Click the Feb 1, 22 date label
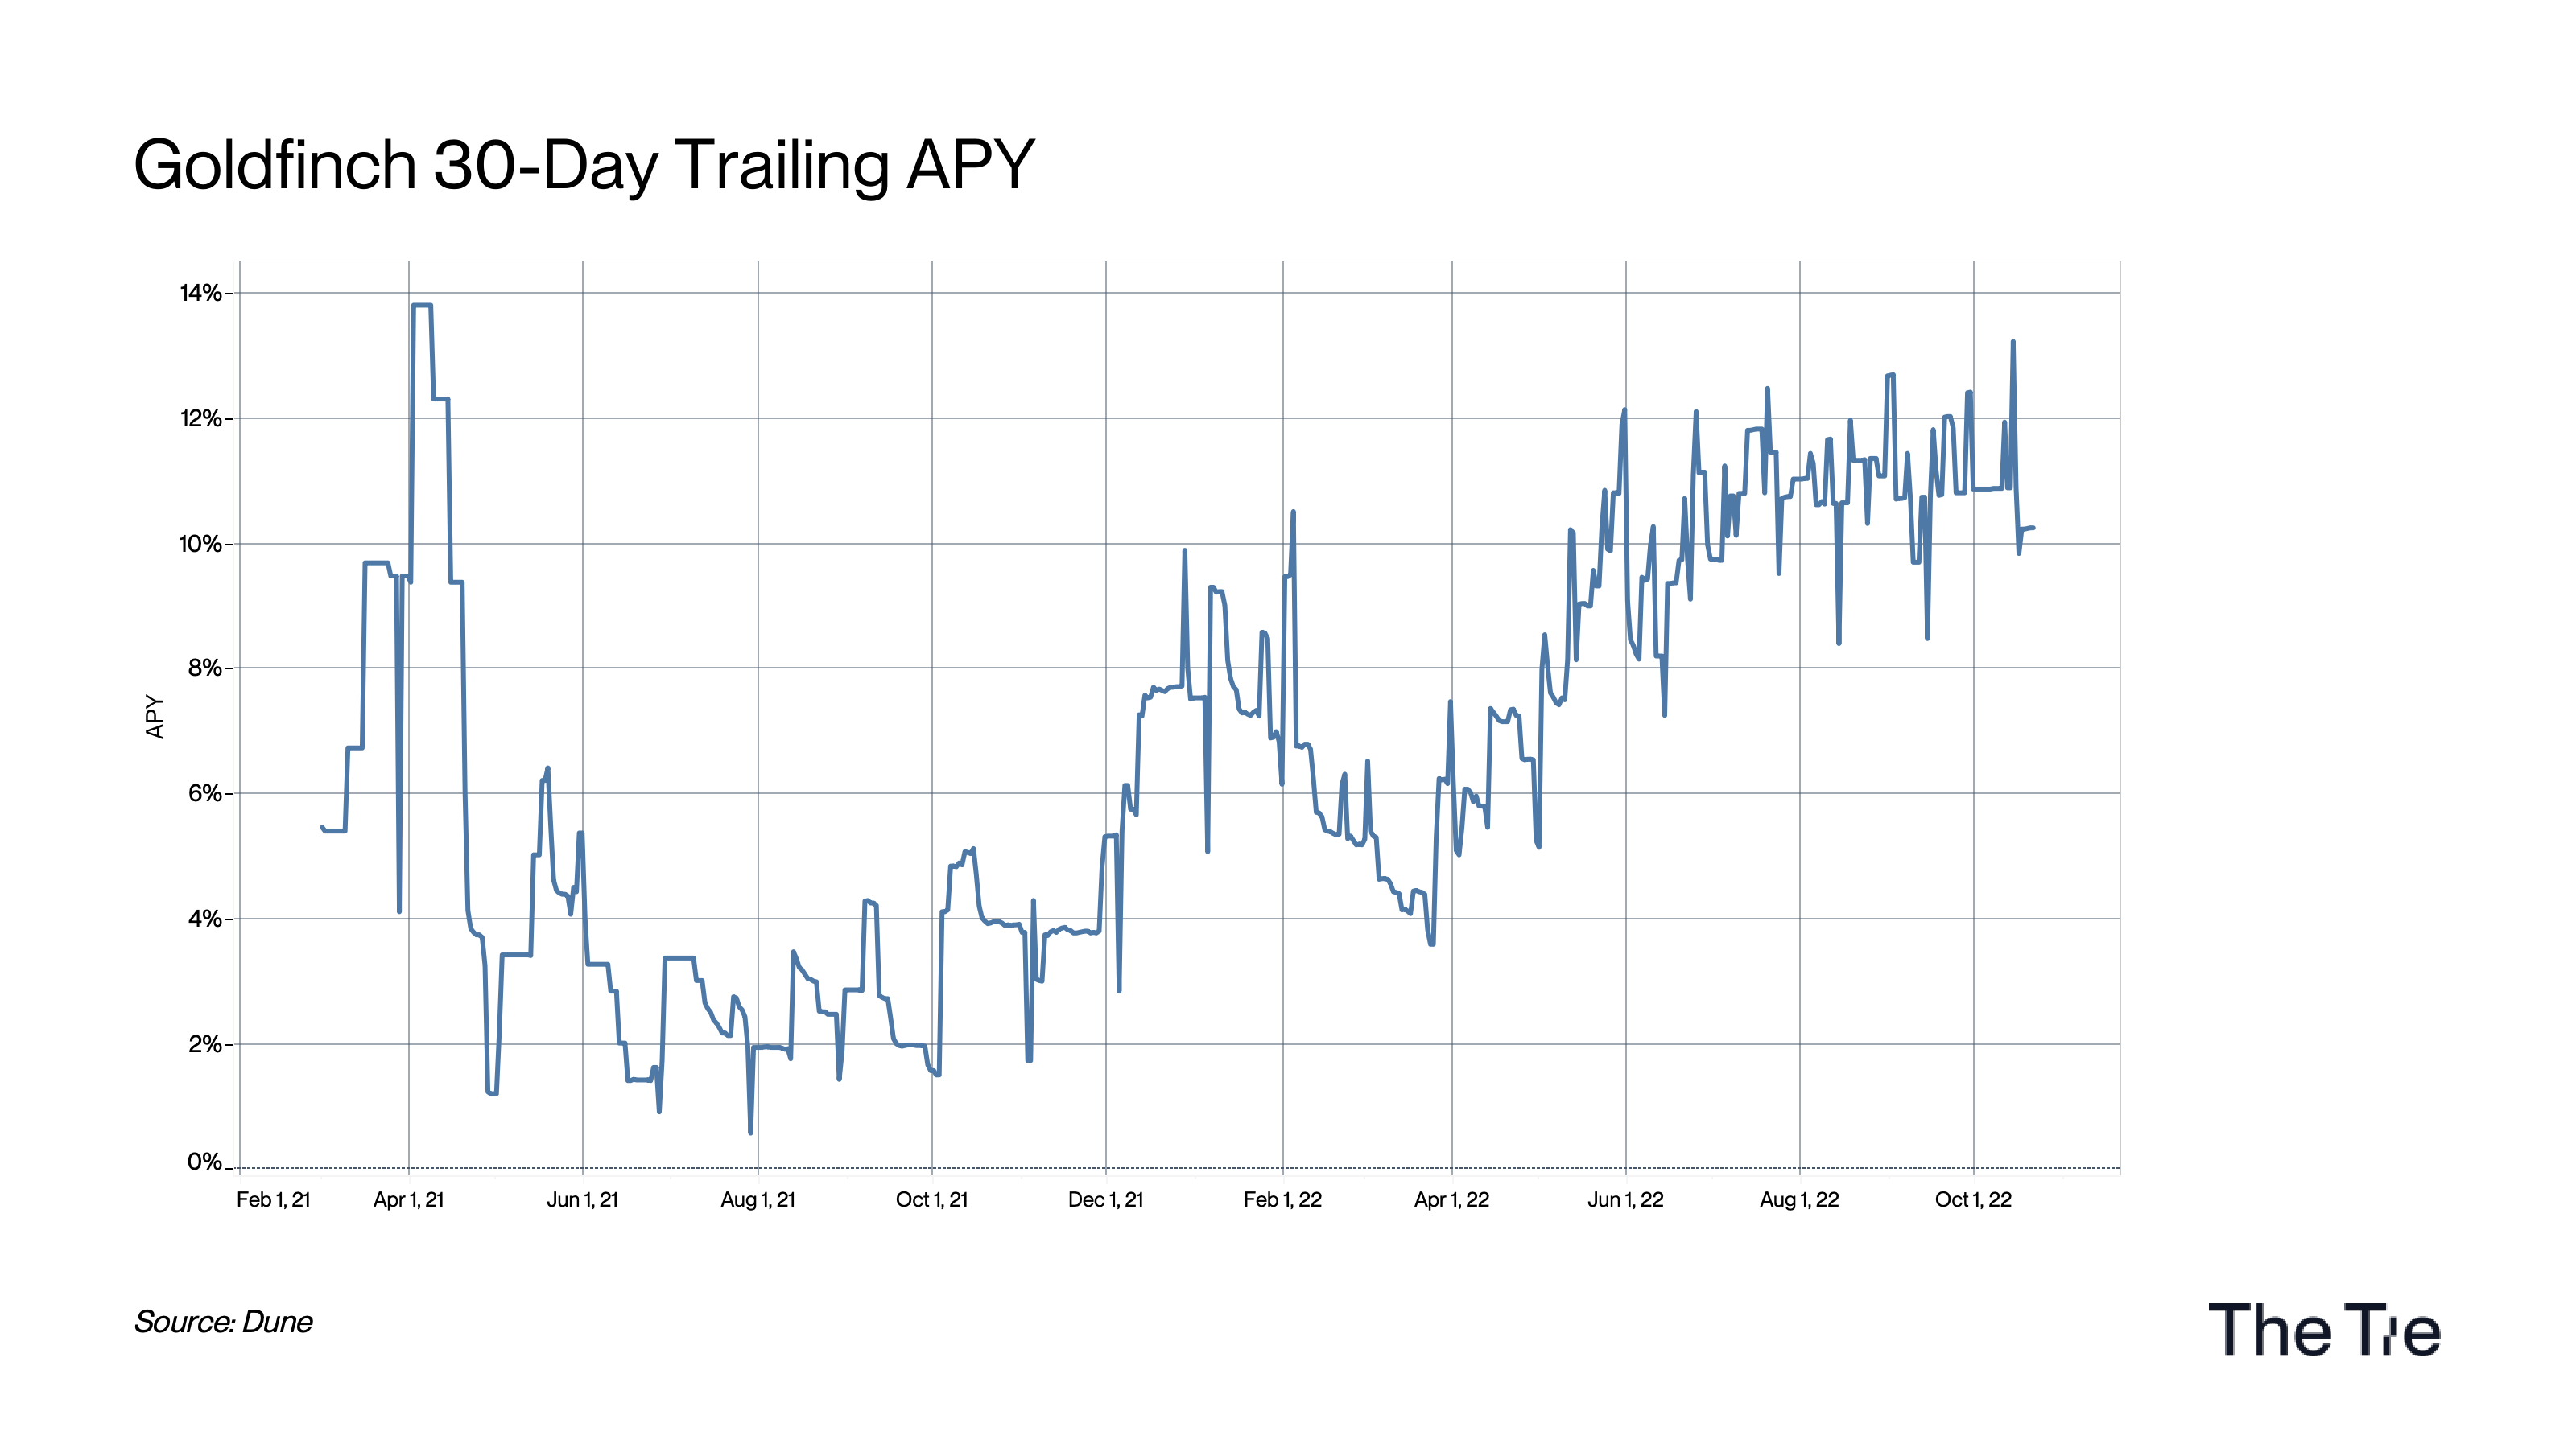This screenshot has height=1448, width=2576. 1282,1199
